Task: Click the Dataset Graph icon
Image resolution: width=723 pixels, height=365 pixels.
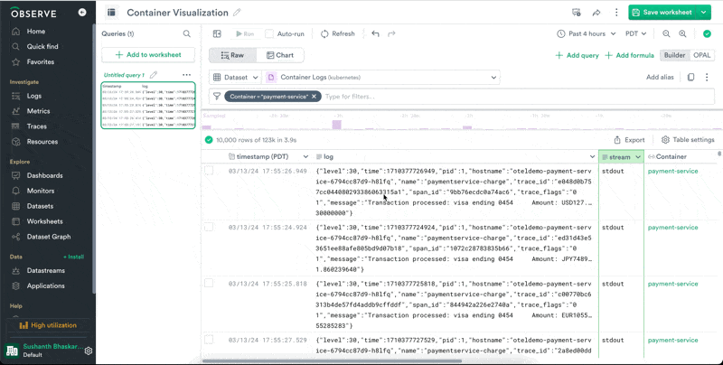Action: click(x=15, y=237)
